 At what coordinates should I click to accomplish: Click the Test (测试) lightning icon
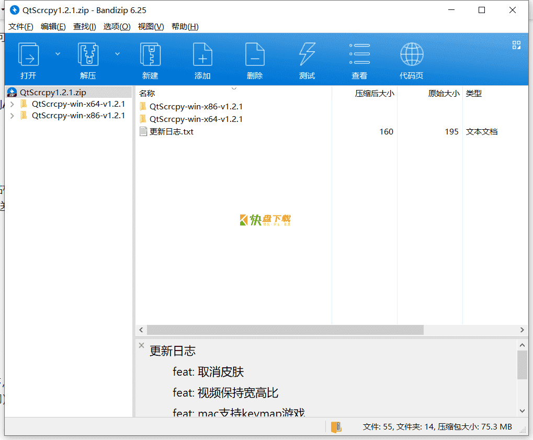[x=307, y=54]
